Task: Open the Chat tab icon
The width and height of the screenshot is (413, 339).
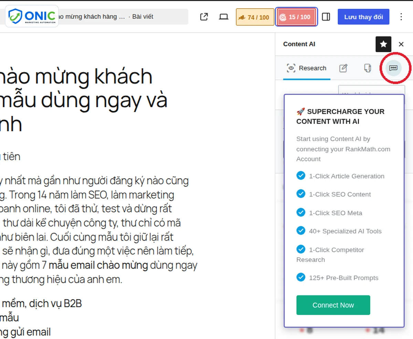Action: (393, 68)
